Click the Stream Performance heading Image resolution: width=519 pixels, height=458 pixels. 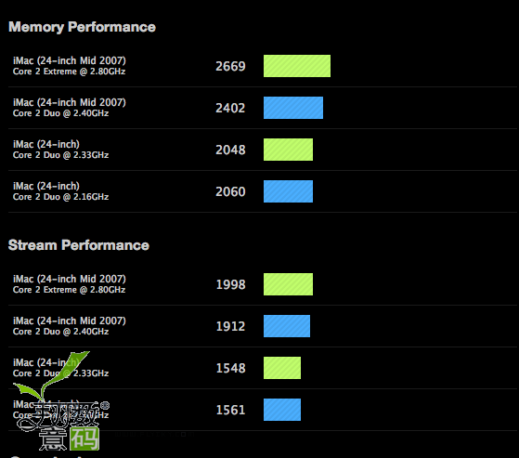click(78, 245)
